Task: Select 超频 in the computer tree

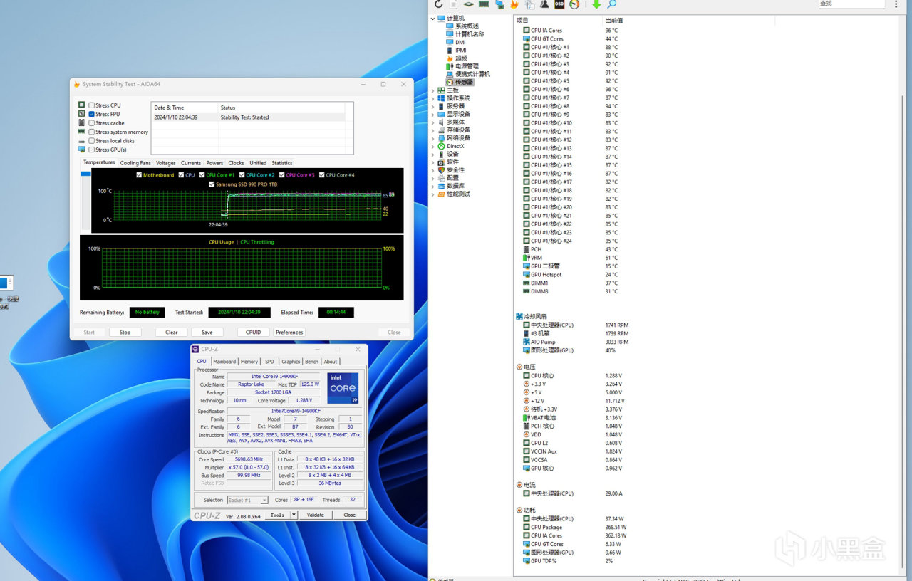Action: tap(461, 58)
